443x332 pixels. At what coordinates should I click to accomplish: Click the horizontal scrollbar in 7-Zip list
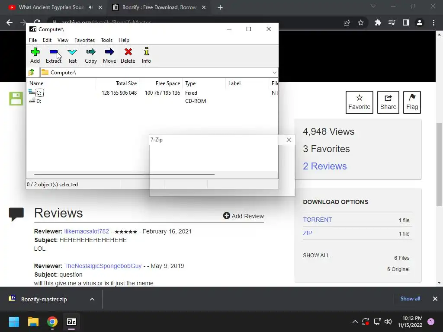tap(124, 175)
